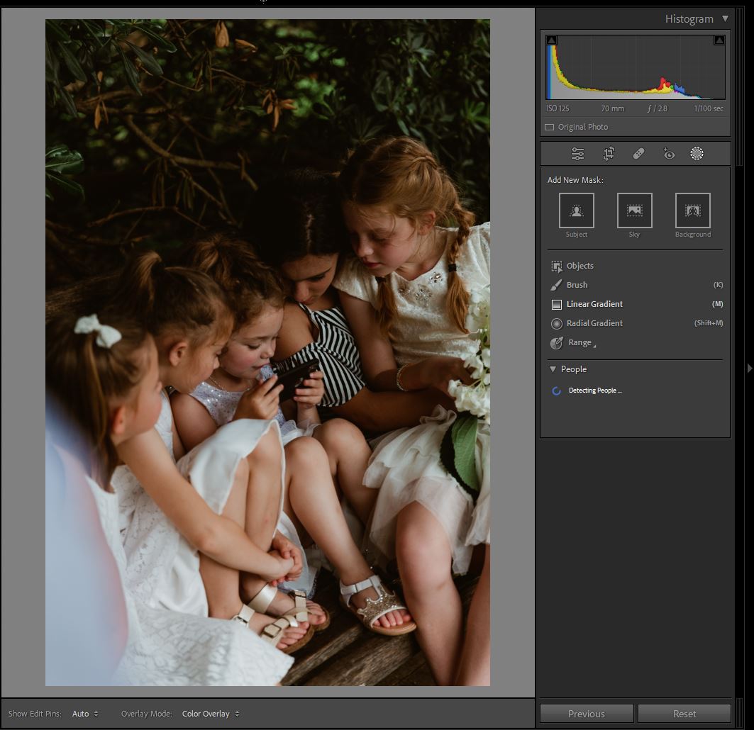
Task: Select the Crop overlay tool
Action: 609,154
